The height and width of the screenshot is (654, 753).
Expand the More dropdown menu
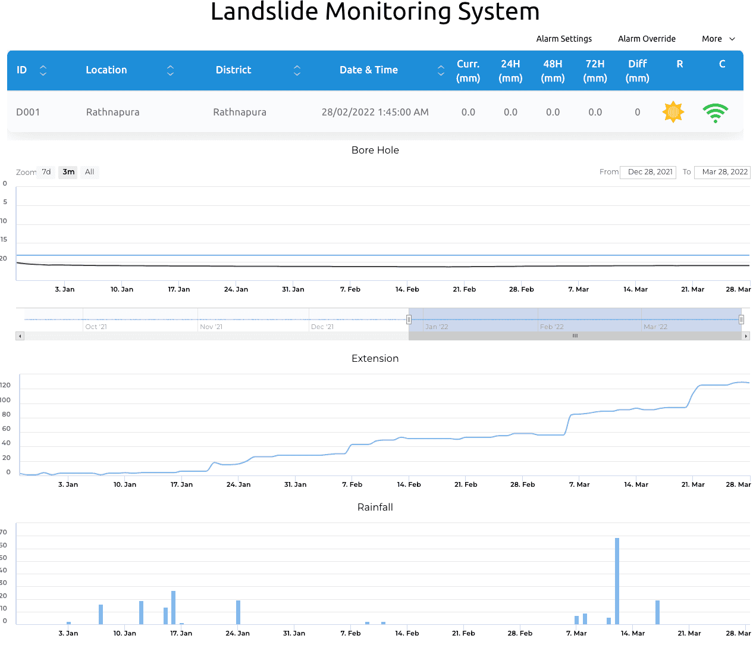tap(718, 39)
